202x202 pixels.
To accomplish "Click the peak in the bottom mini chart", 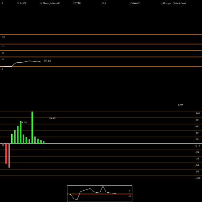I will (103, 186).
